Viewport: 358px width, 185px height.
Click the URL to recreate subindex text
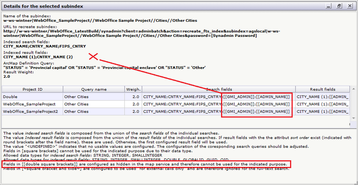[142, 34]
